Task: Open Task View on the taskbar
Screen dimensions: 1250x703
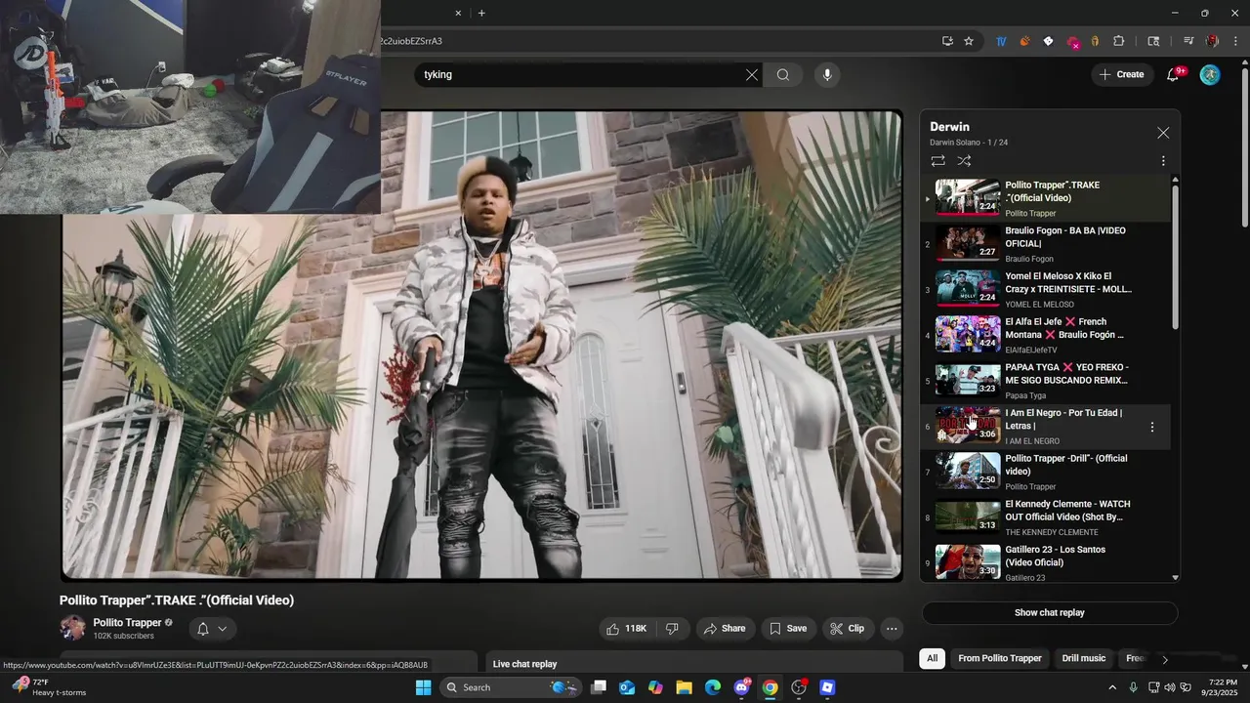Action: [599, 687]
